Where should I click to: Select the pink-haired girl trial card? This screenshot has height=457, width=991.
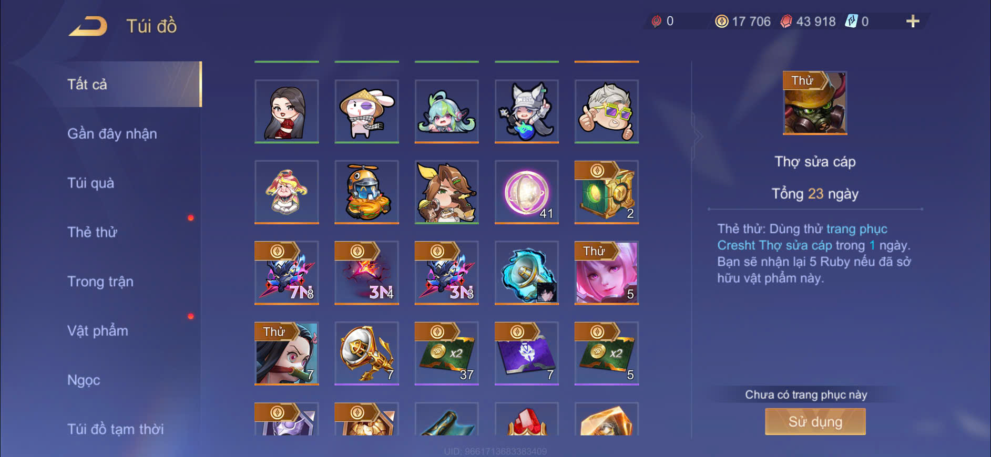pyautogui.click(x=606, y=273)
